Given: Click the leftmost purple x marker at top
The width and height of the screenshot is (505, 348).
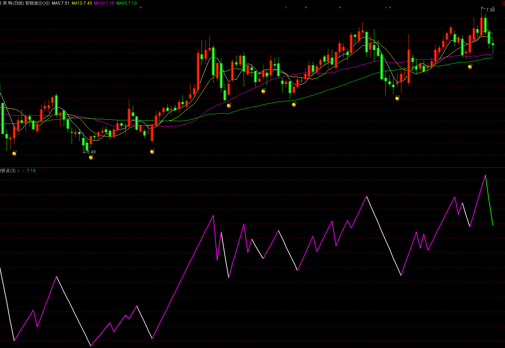Looking at the screenshot, I should 141,7.
